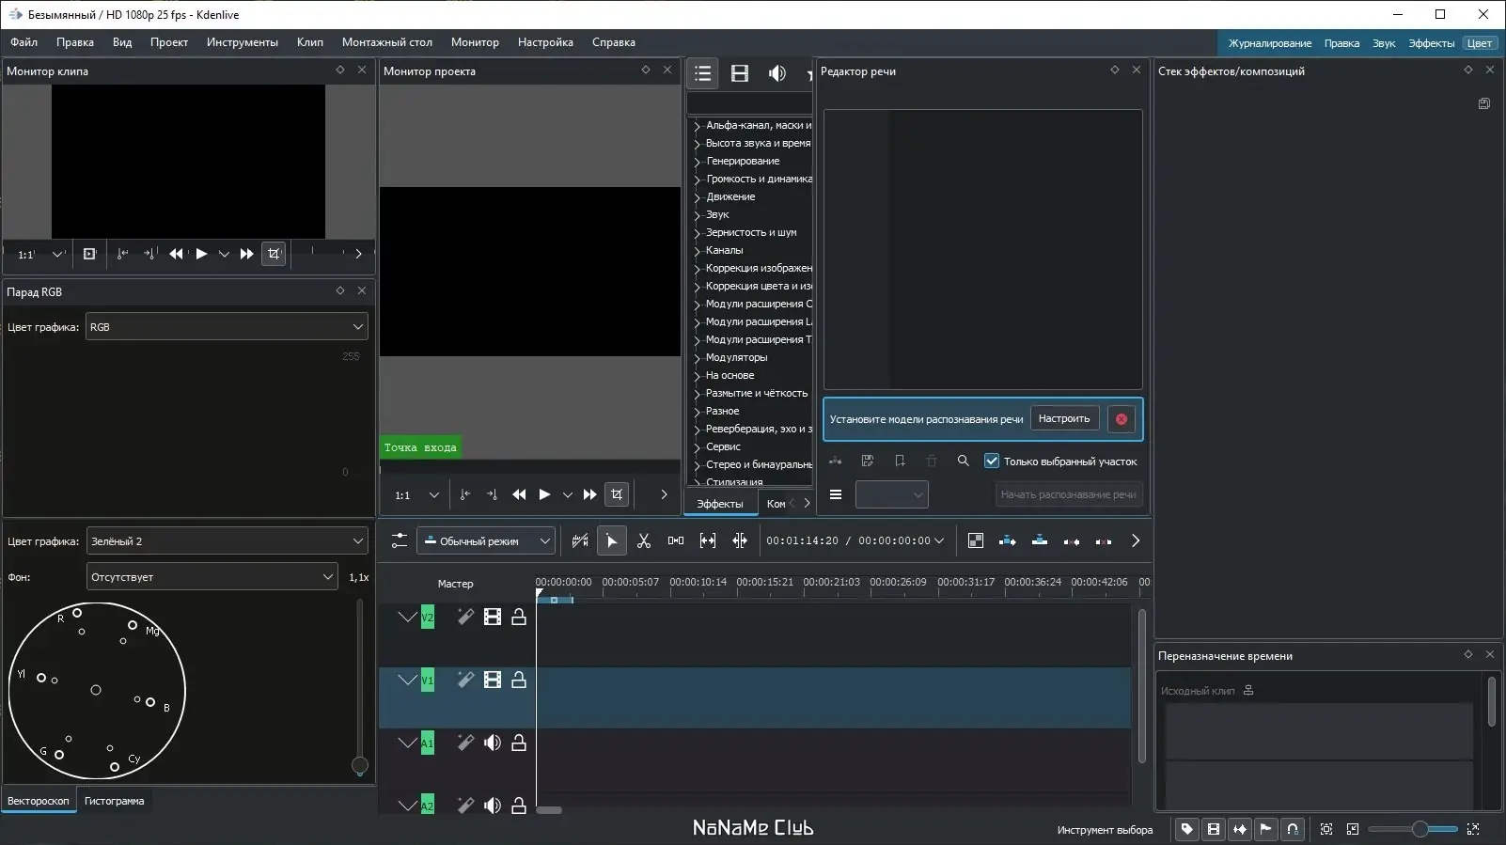Adjust the timeline zoom slider
This screenshot has height=845, width=1506.
tap(1420, 829)
